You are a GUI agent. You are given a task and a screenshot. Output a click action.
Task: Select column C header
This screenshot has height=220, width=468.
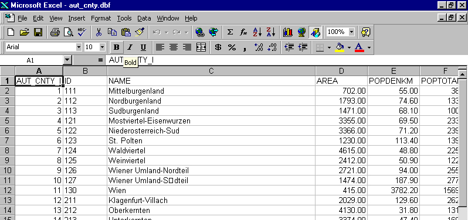coord(211,71)
